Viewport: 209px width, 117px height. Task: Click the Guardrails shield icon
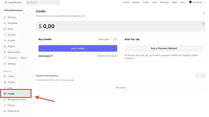pyautogui.click(x=5, y=23)
